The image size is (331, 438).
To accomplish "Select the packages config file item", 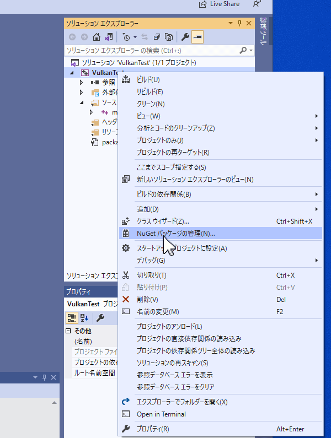I will pos(105,142).
